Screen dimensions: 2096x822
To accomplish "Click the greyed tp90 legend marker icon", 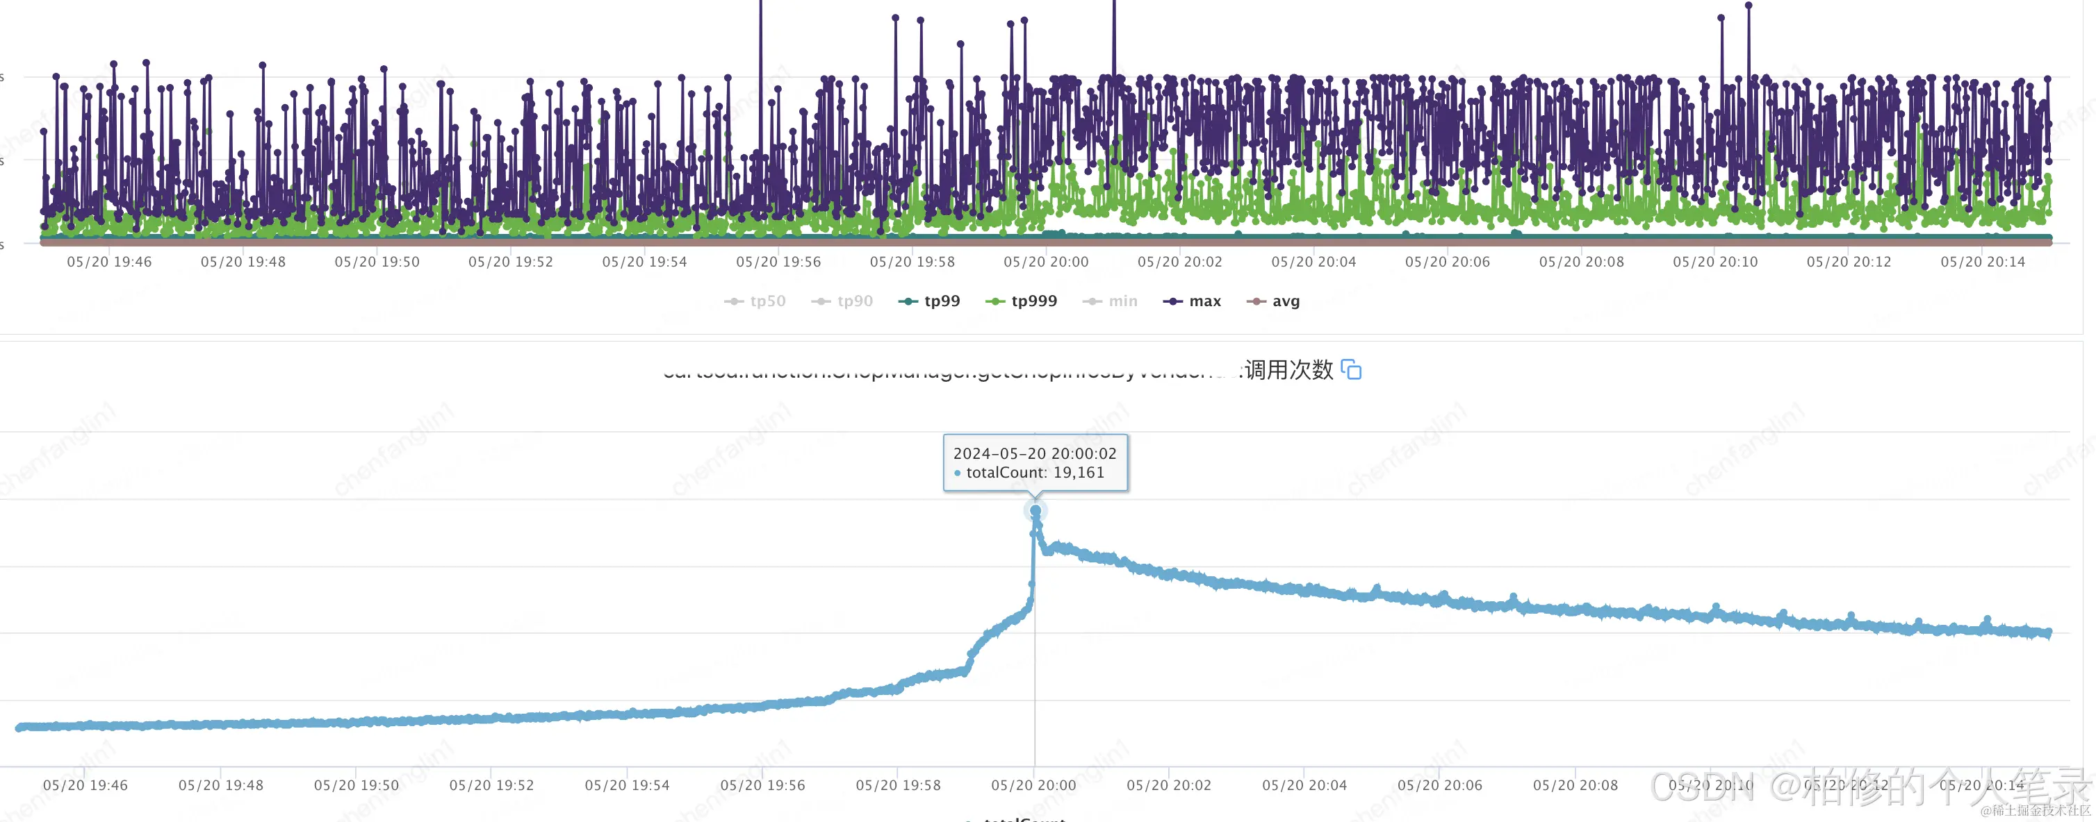I will pos(820,301).
